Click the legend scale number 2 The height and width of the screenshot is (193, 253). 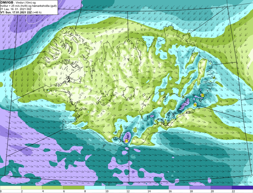coord(22,191)
